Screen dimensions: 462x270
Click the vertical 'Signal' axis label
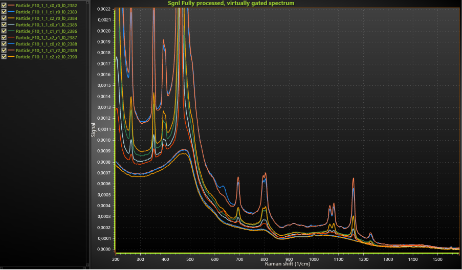[x=94, y=130]
